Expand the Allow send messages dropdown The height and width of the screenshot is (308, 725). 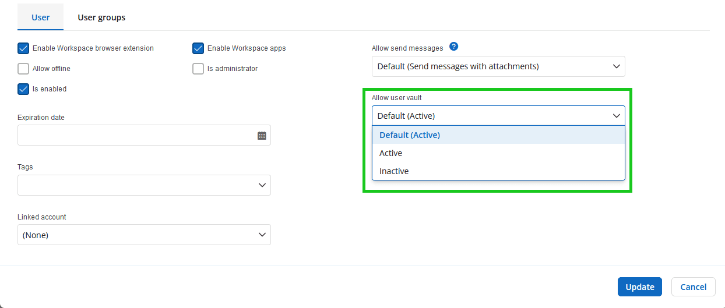(x=498, y=66)
